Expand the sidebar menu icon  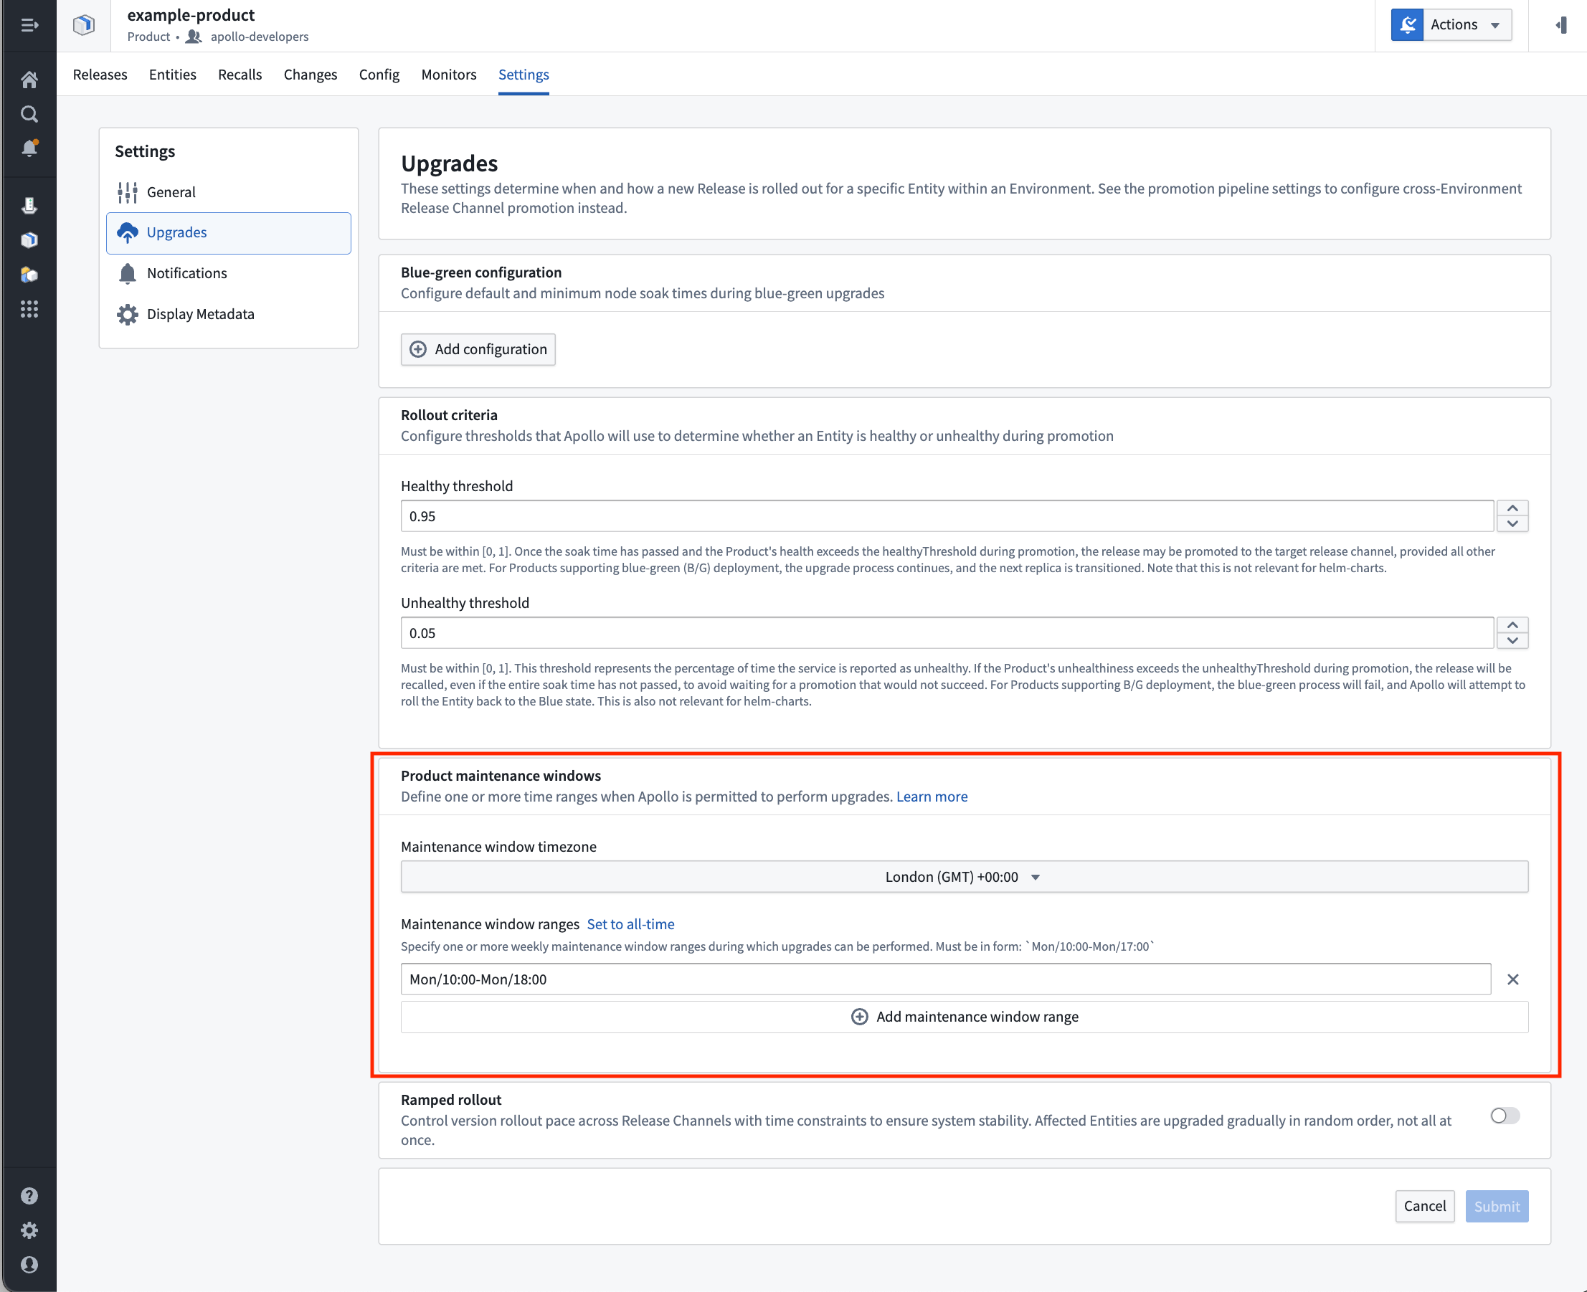tap(29, 25)
